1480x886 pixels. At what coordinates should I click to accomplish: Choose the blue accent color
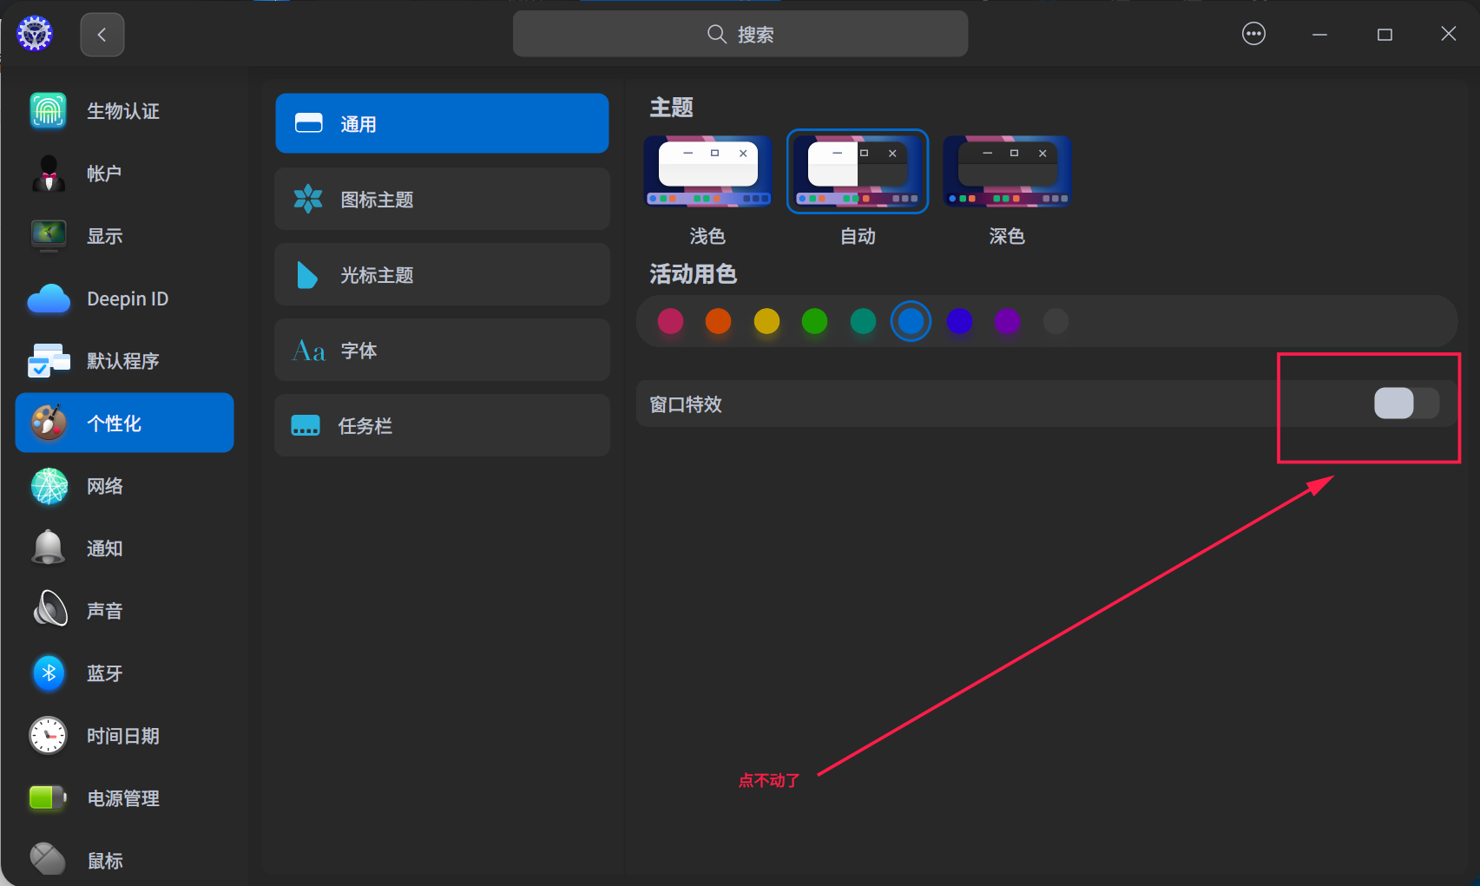click(x=911, y=321)
